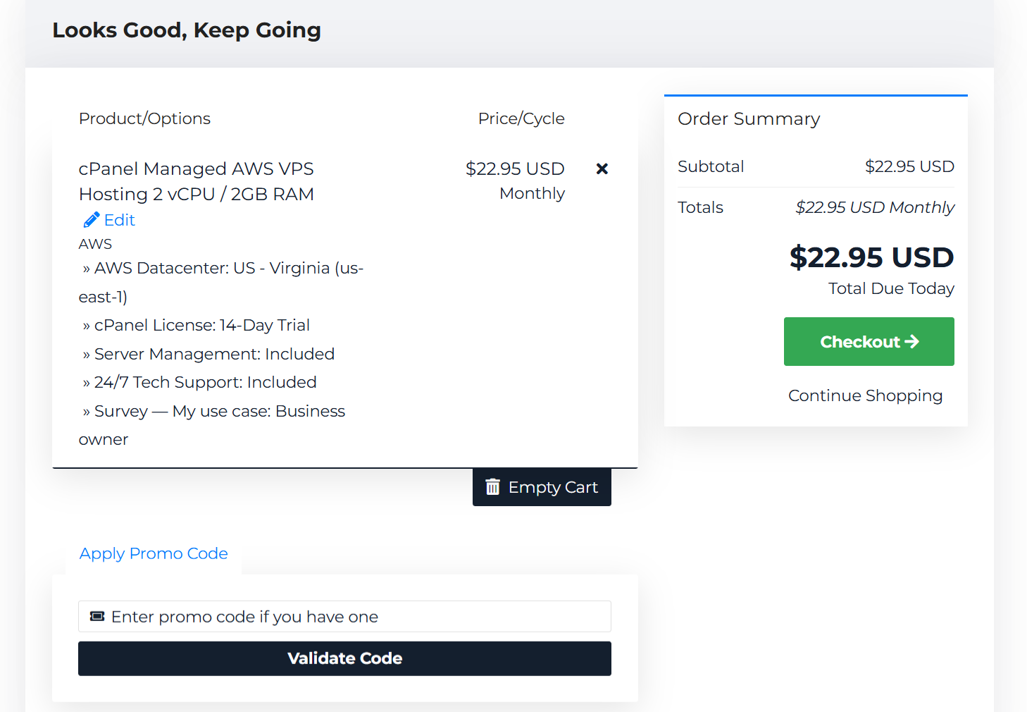The image size is (1027, 712).
Task: Click the cPanel License 14-Day Trial line
Action: (x=197, y=325)
